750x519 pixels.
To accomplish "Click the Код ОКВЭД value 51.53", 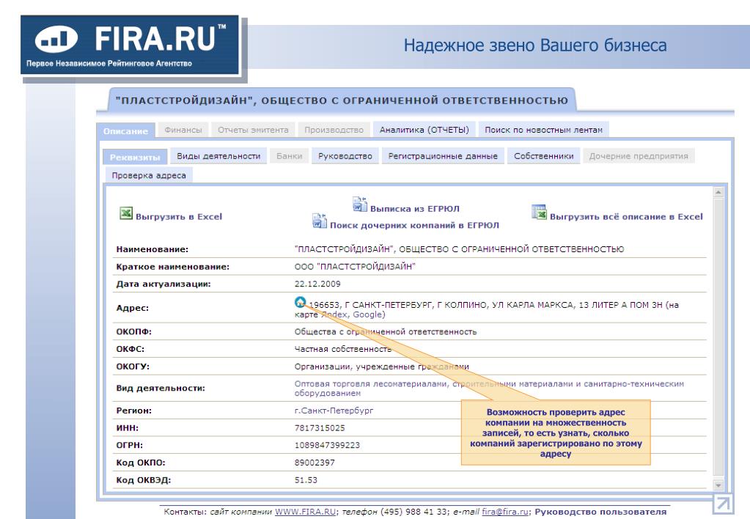I will point(306,479).
